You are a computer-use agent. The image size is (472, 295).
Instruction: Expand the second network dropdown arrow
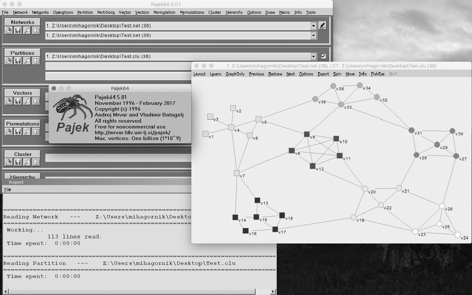[314, 35]
